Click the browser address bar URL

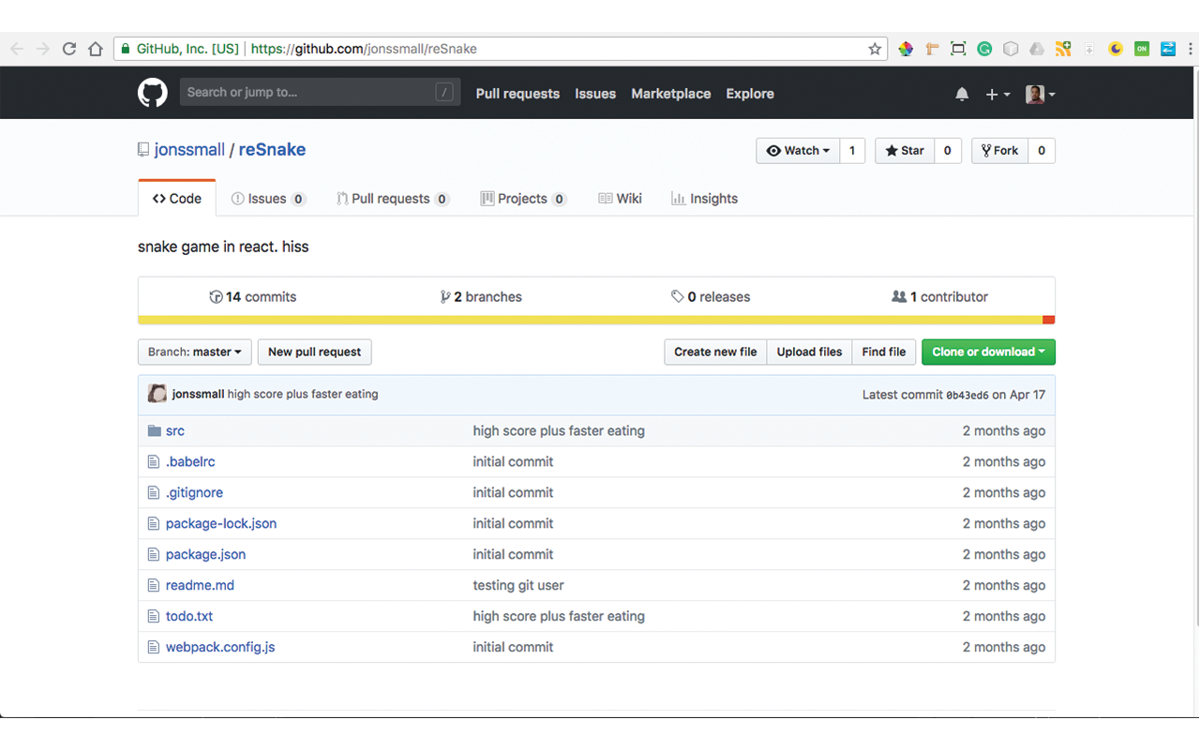364,49
